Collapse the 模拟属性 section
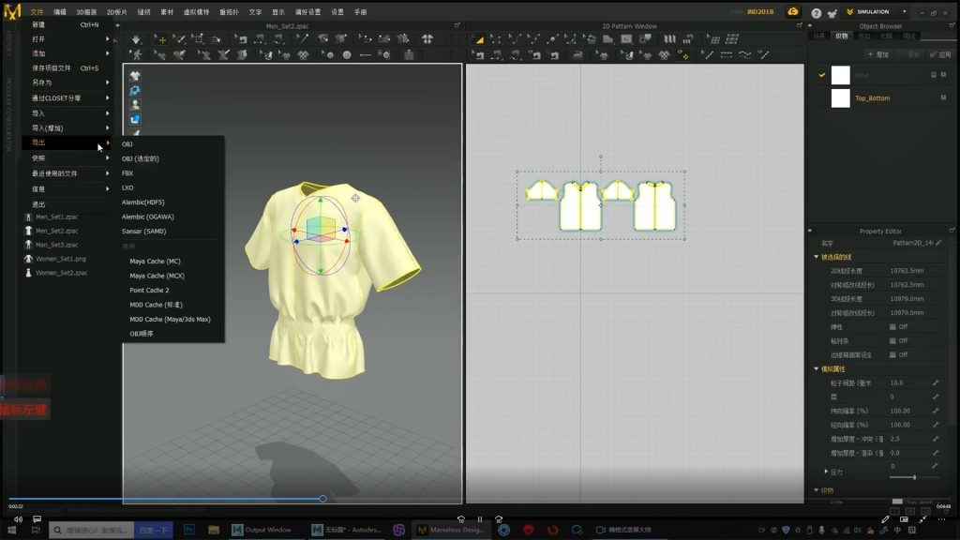 816,369
